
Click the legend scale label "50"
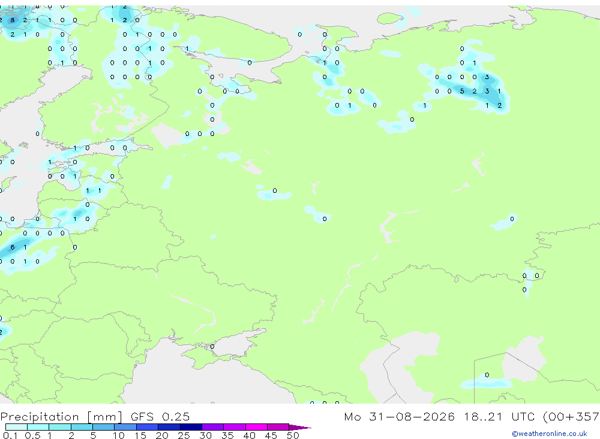click(x=293, y=435)
